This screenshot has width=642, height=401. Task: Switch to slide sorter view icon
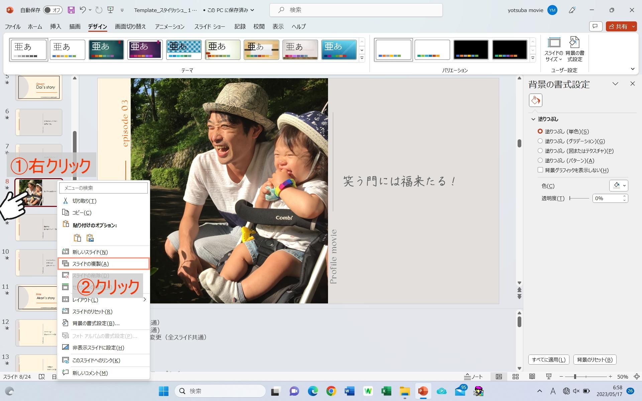point(516,377)
